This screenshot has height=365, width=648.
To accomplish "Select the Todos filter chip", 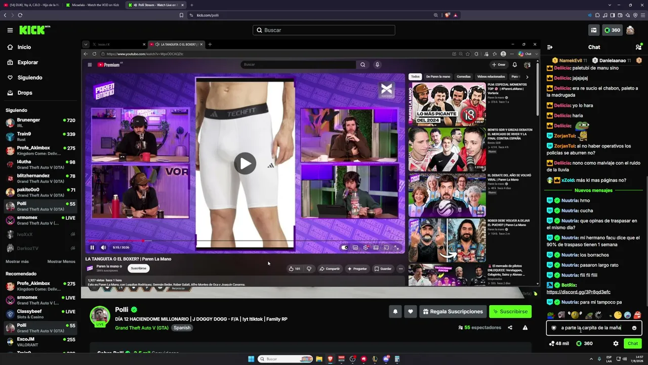I will tap(415, 77).
